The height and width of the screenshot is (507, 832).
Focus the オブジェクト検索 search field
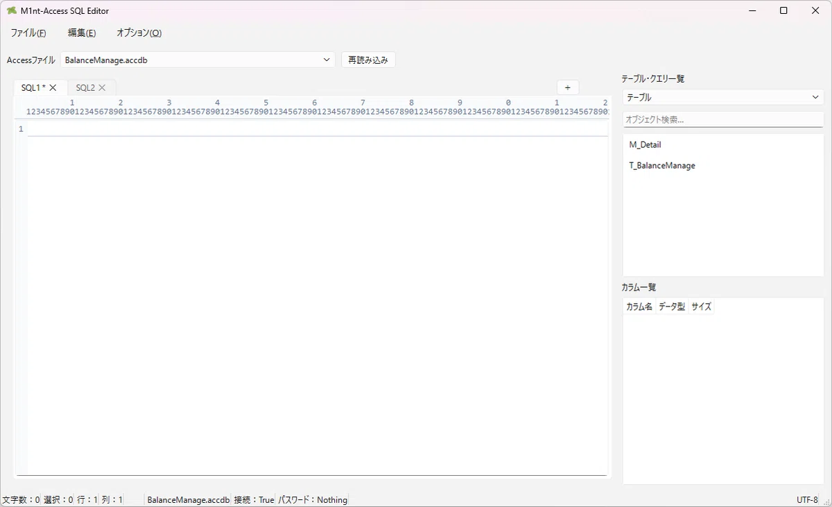click(723, 119)
